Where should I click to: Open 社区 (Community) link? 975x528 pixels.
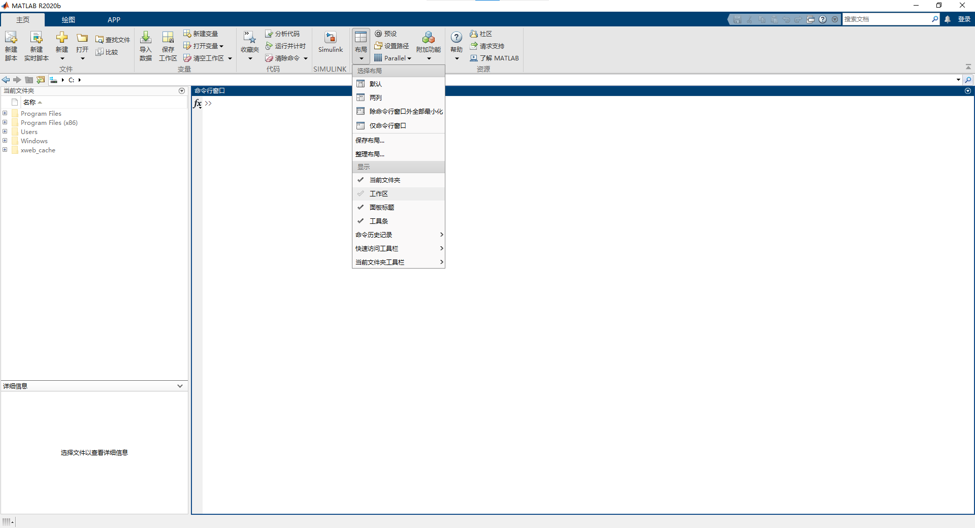(481, 34)
